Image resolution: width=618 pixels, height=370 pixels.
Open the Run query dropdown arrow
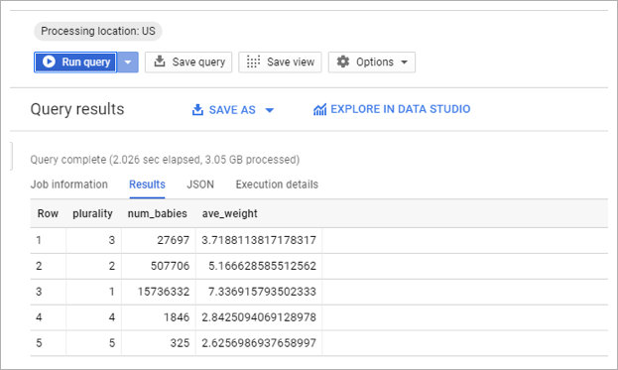pos(128,62)
